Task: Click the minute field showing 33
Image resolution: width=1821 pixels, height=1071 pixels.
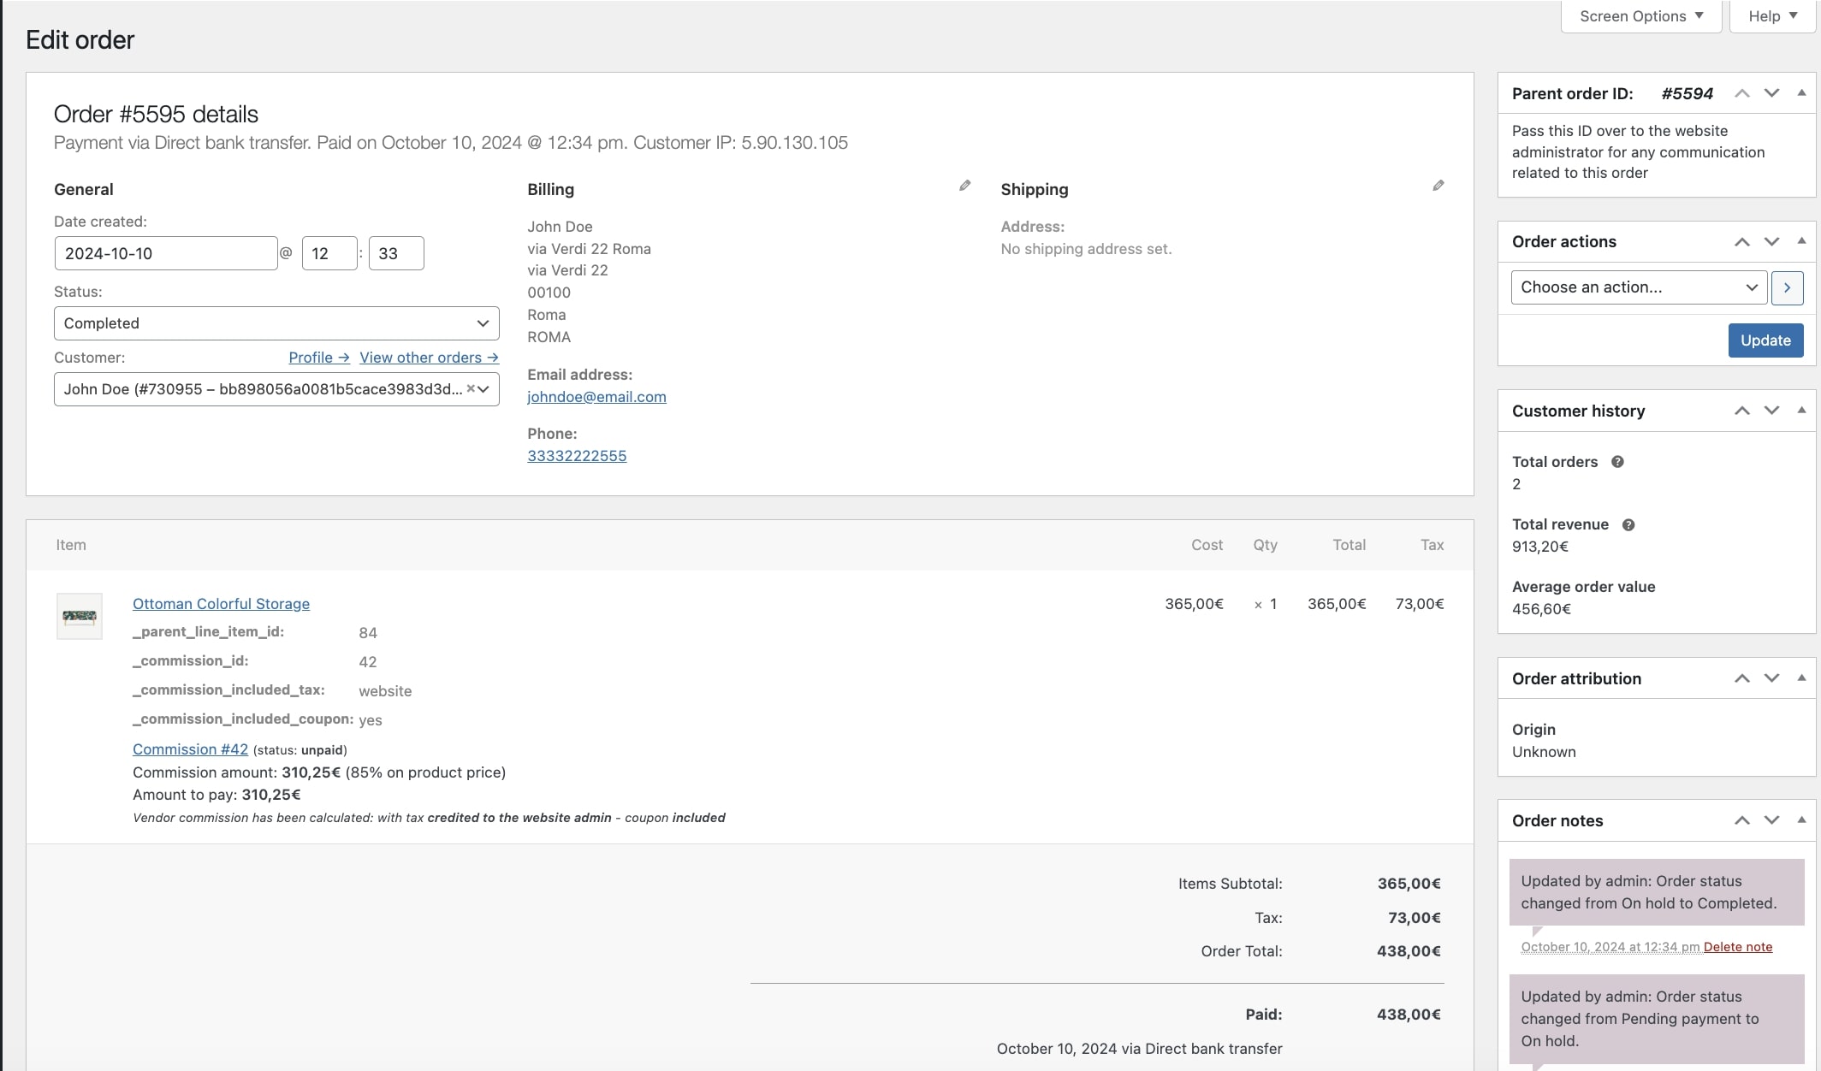Action: [x=396, y=253]
